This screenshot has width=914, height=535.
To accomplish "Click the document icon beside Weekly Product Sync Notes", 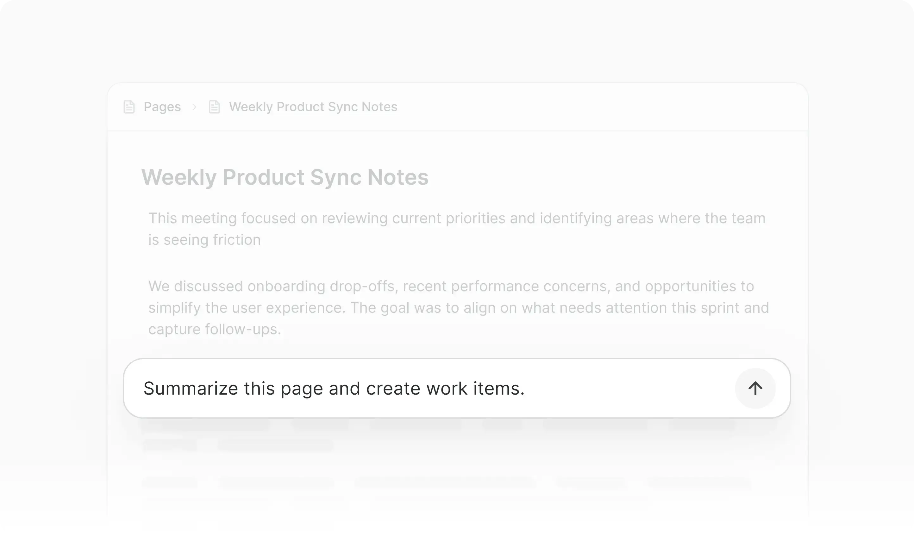I will pos(214,107).
